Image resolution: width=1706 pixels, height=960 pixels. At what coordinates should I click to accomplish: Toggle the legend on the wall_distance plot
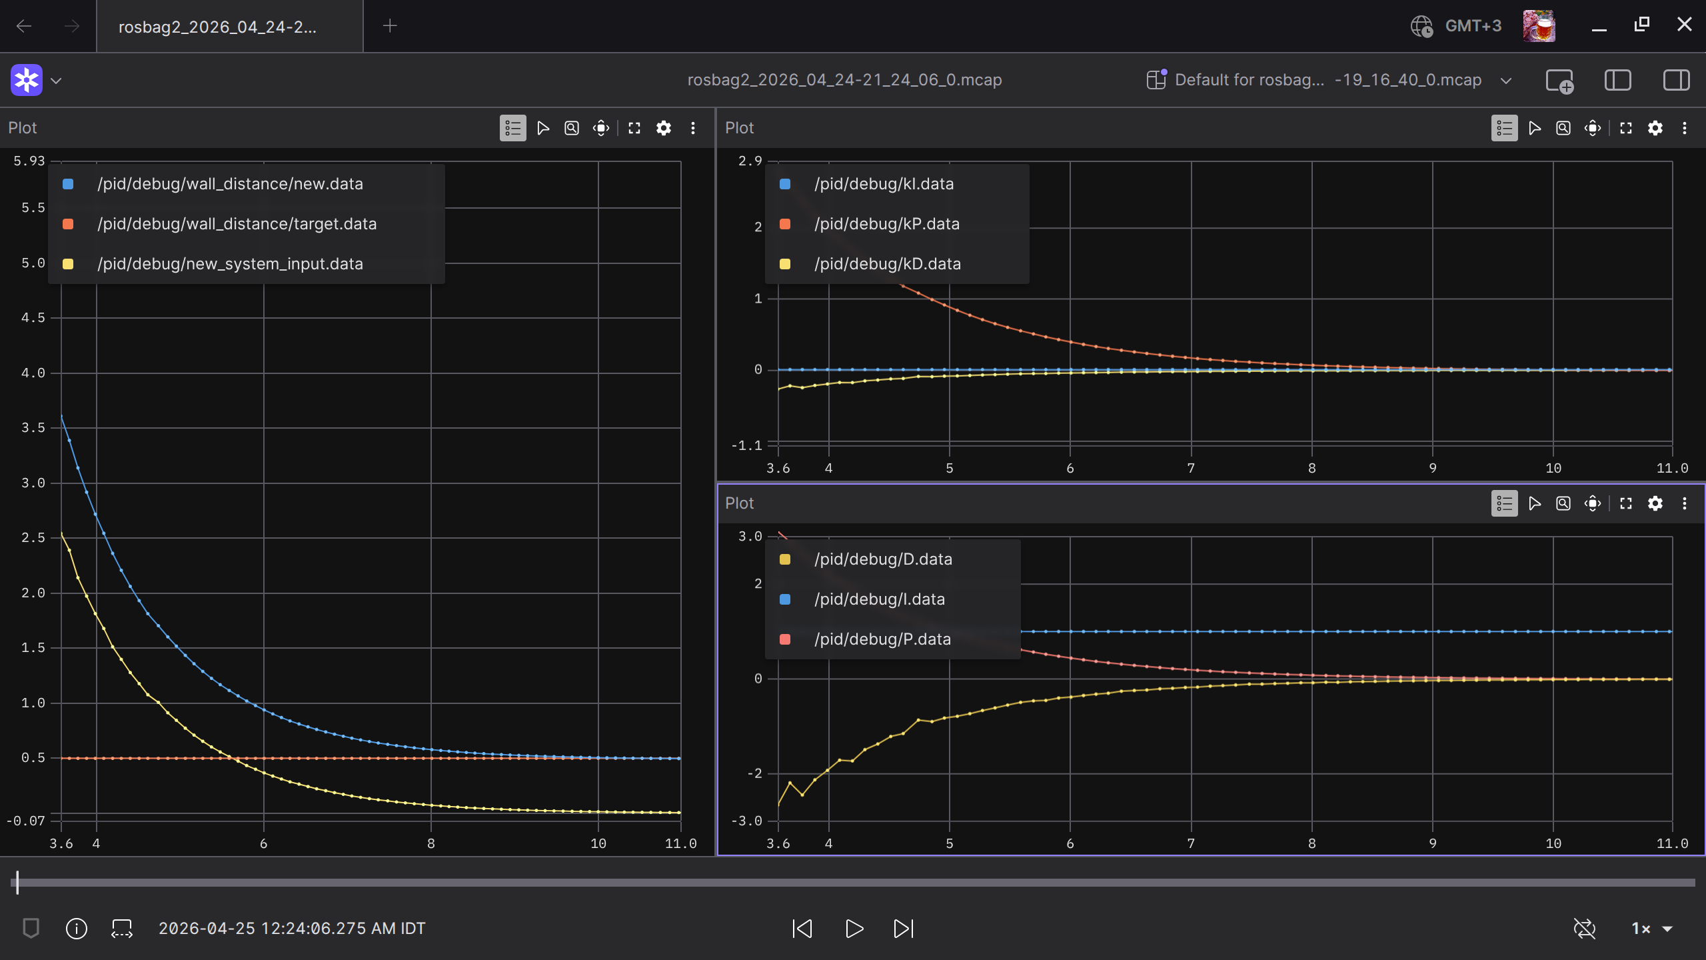click(512, 128)
